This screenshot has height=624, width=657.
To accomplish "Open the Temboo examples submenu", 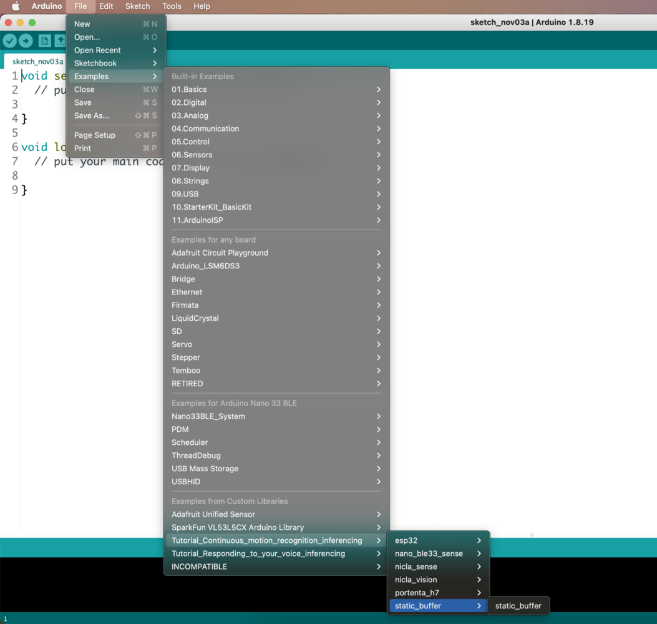I will click(276, 371).
